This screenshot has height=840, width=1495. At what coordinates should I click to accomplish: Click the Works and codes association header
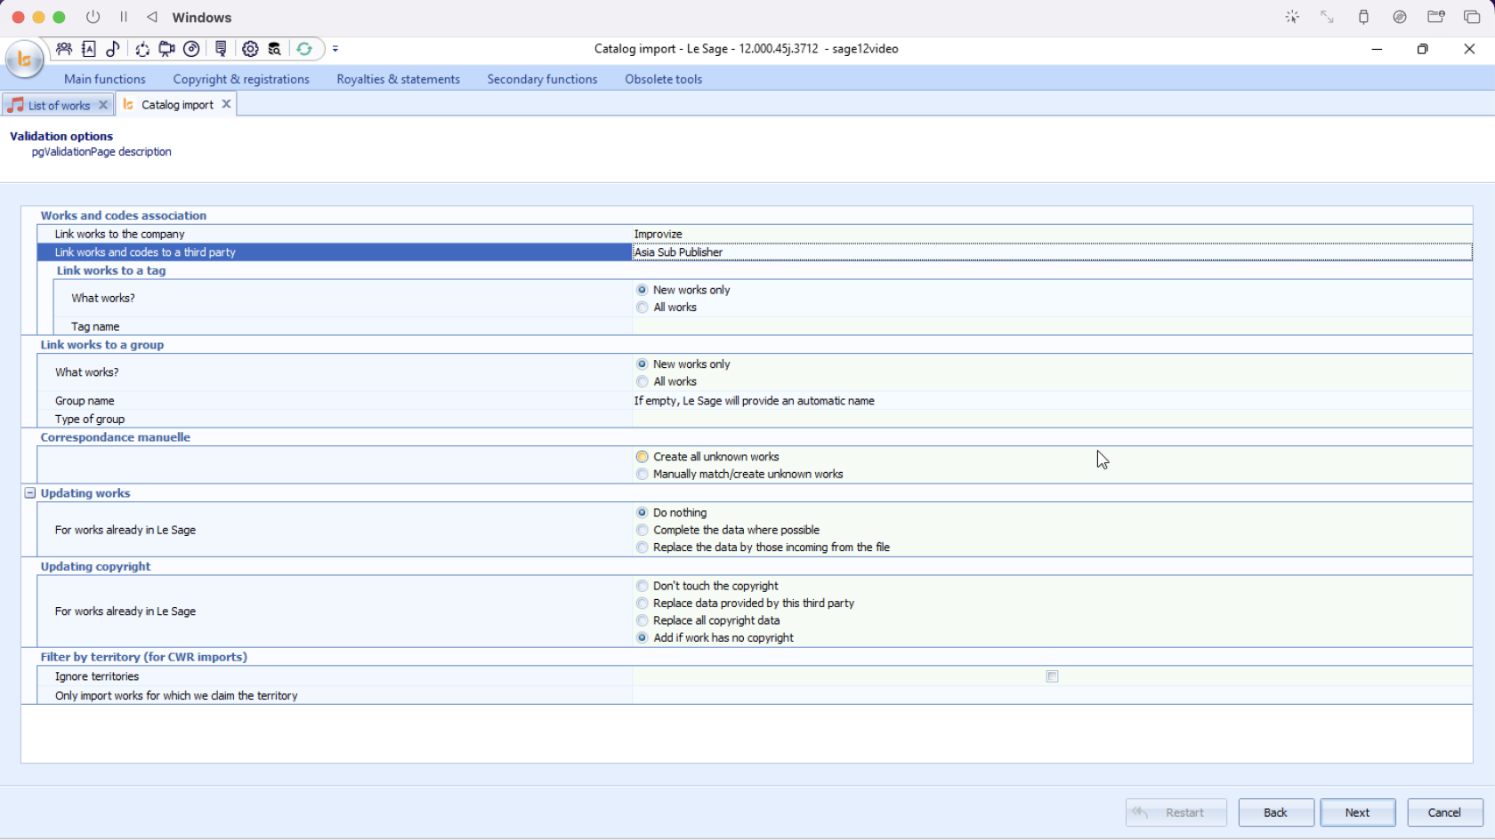click(123, 215)
